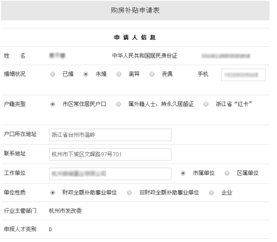The height and width of the screenshot is (242, 277).
Task: Select 属外籍人士，持永久居留证 radio option
Action: [x=118, y=104]
